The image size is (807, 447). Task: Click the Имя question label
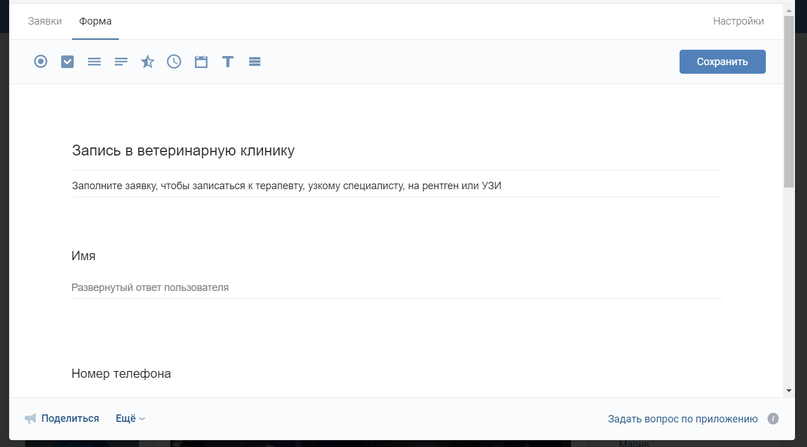(x=83, y=256)
